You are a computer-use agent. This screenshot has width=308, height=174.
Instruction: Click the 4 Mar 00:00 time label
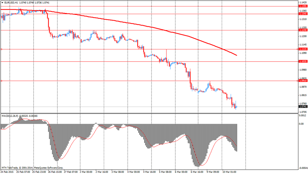[133, 172]
